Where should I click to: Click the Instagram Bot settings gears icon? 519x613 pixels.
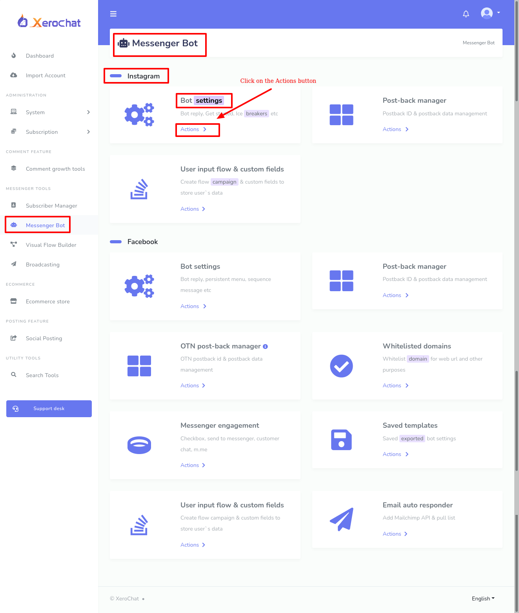pyautogui.click(x=139, y=115)
